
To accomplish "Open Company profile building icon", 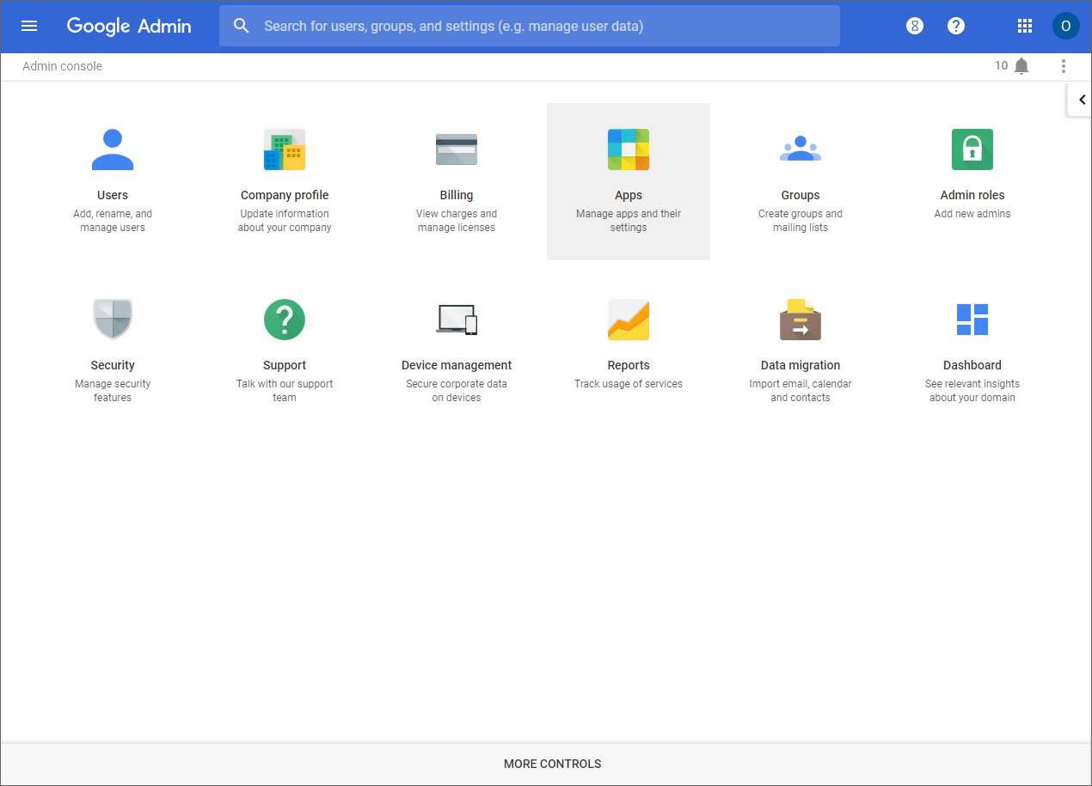I will pyautogui.click(x=285, y=149).
